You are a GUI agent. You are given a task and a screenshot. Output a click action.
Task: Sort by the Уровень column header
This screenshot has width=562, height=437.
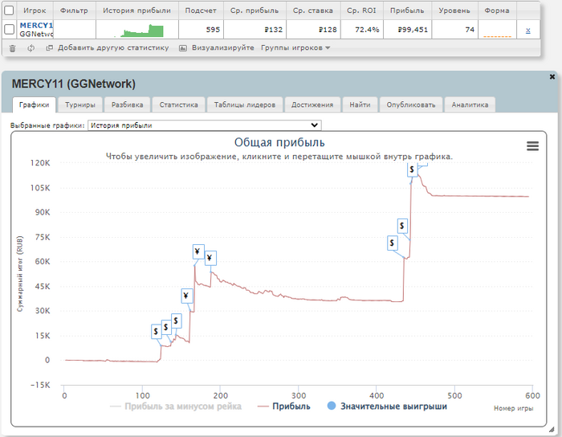(x=454, y=10)
